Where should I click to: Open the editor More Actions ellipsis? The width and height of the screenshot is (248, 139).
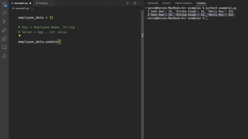[x=139, y=3]
